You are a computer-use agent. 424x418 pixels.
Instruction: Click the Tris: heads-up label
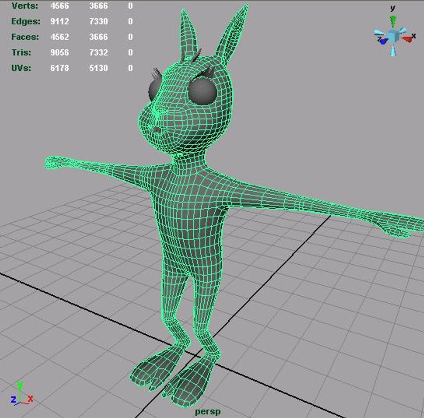click(21, 52)
